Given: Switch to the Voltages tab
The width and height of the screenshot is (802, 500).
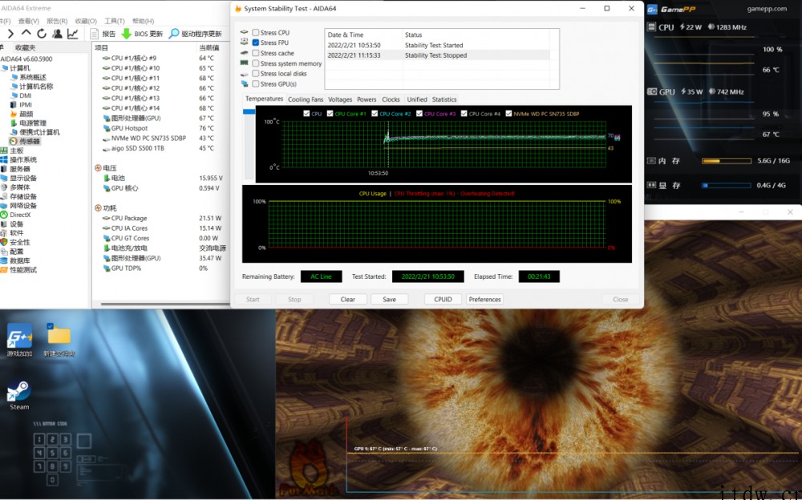Looking at the screenshot, I should point(339,99).
